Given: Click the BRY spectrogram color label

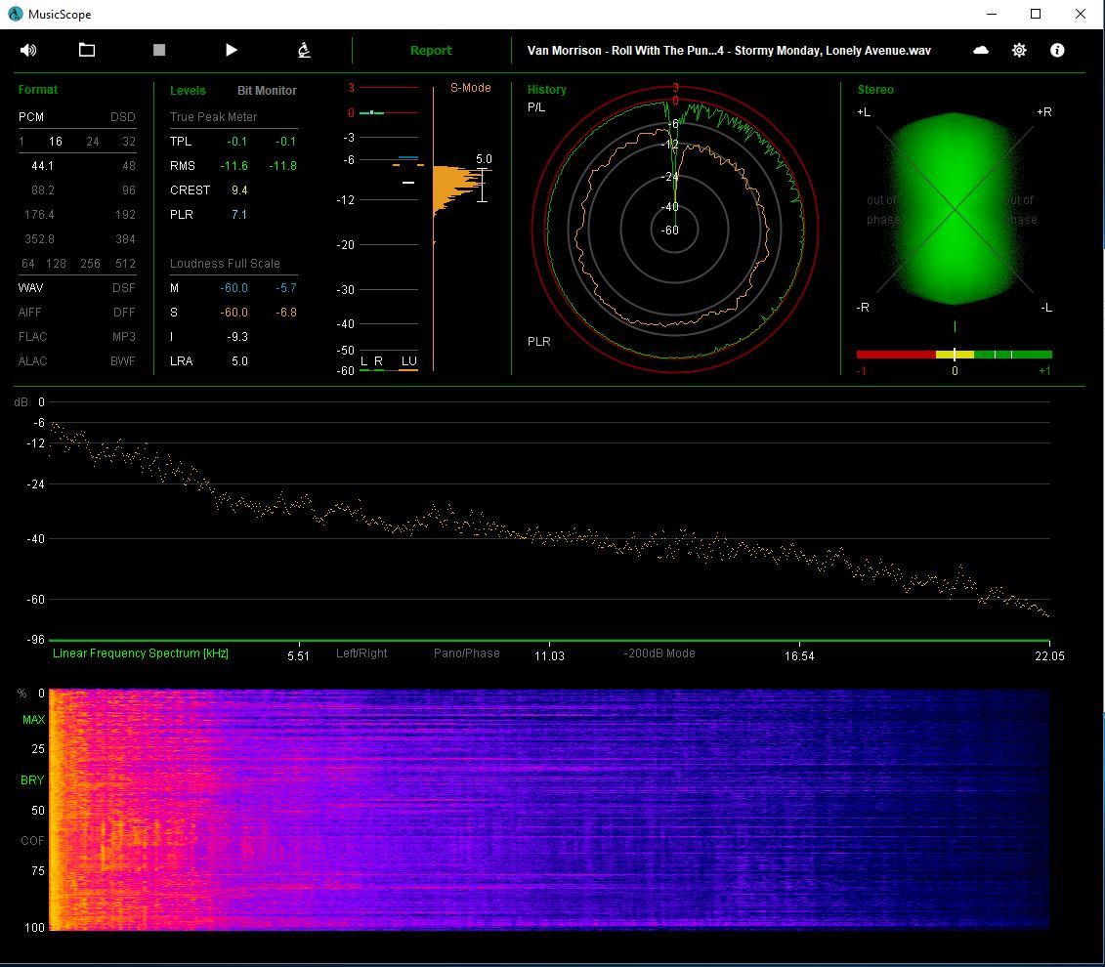Looking at the screenshot, I should (x=32, y=780).
